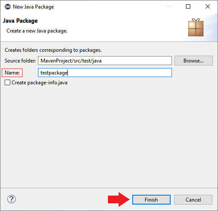The height and width of the screenshot is (211, 218).
Task: Click the 'Create a new Java package.' description
Action: 37,31
